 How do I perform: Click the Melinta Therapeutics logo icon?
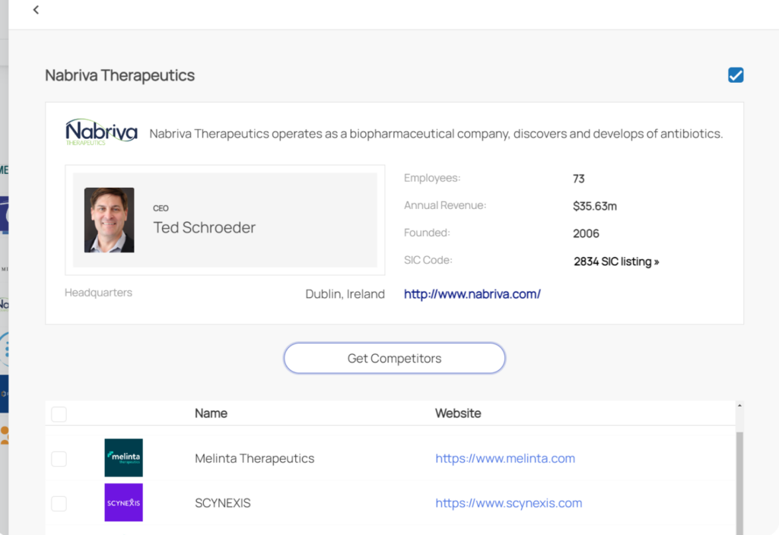[x=123, y=457]
